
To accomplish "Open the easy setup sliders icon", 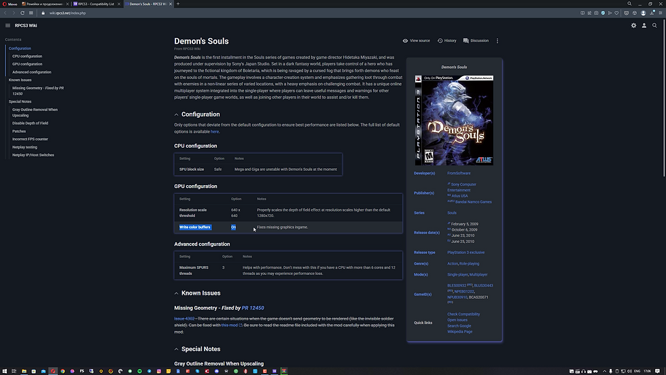I will [661, 13].
